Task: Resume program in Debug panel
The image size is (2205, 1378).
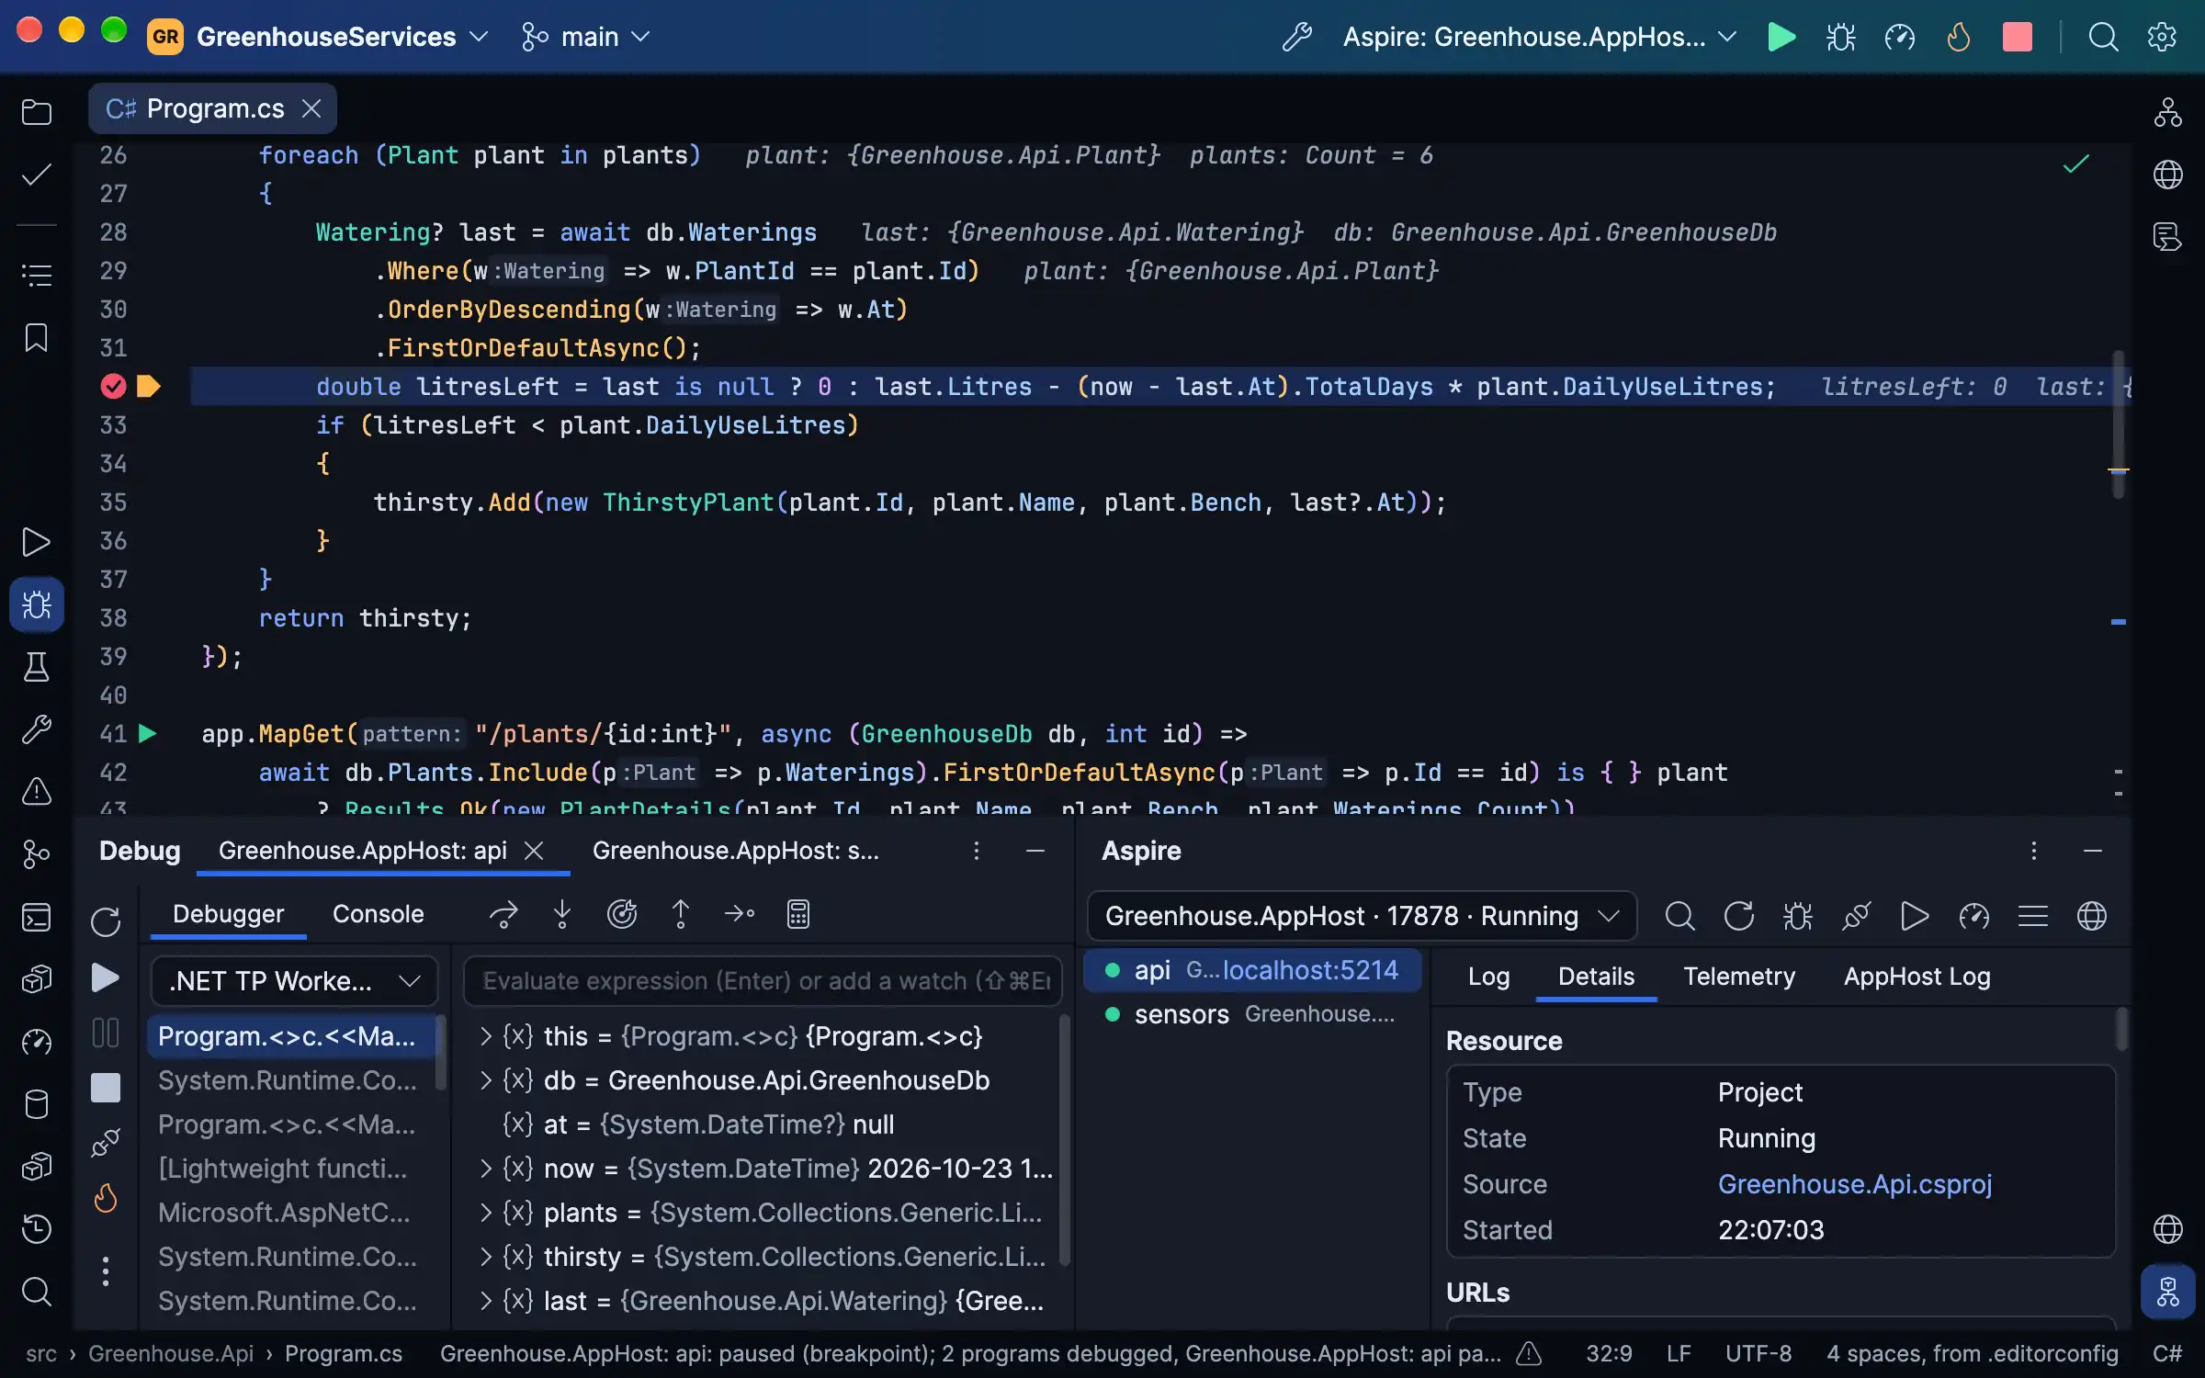Action: click(106, 977)
